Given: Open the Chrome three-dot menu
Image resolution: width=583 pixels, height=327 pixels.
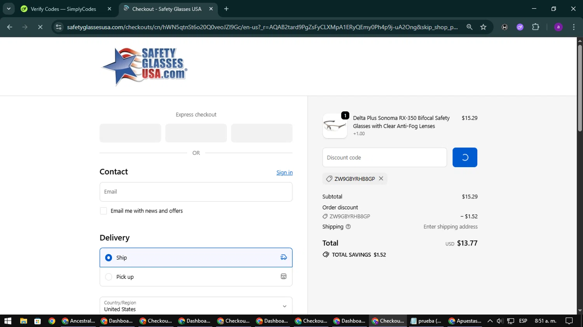Looking at the screenshot, I should [x=574, y=27].
